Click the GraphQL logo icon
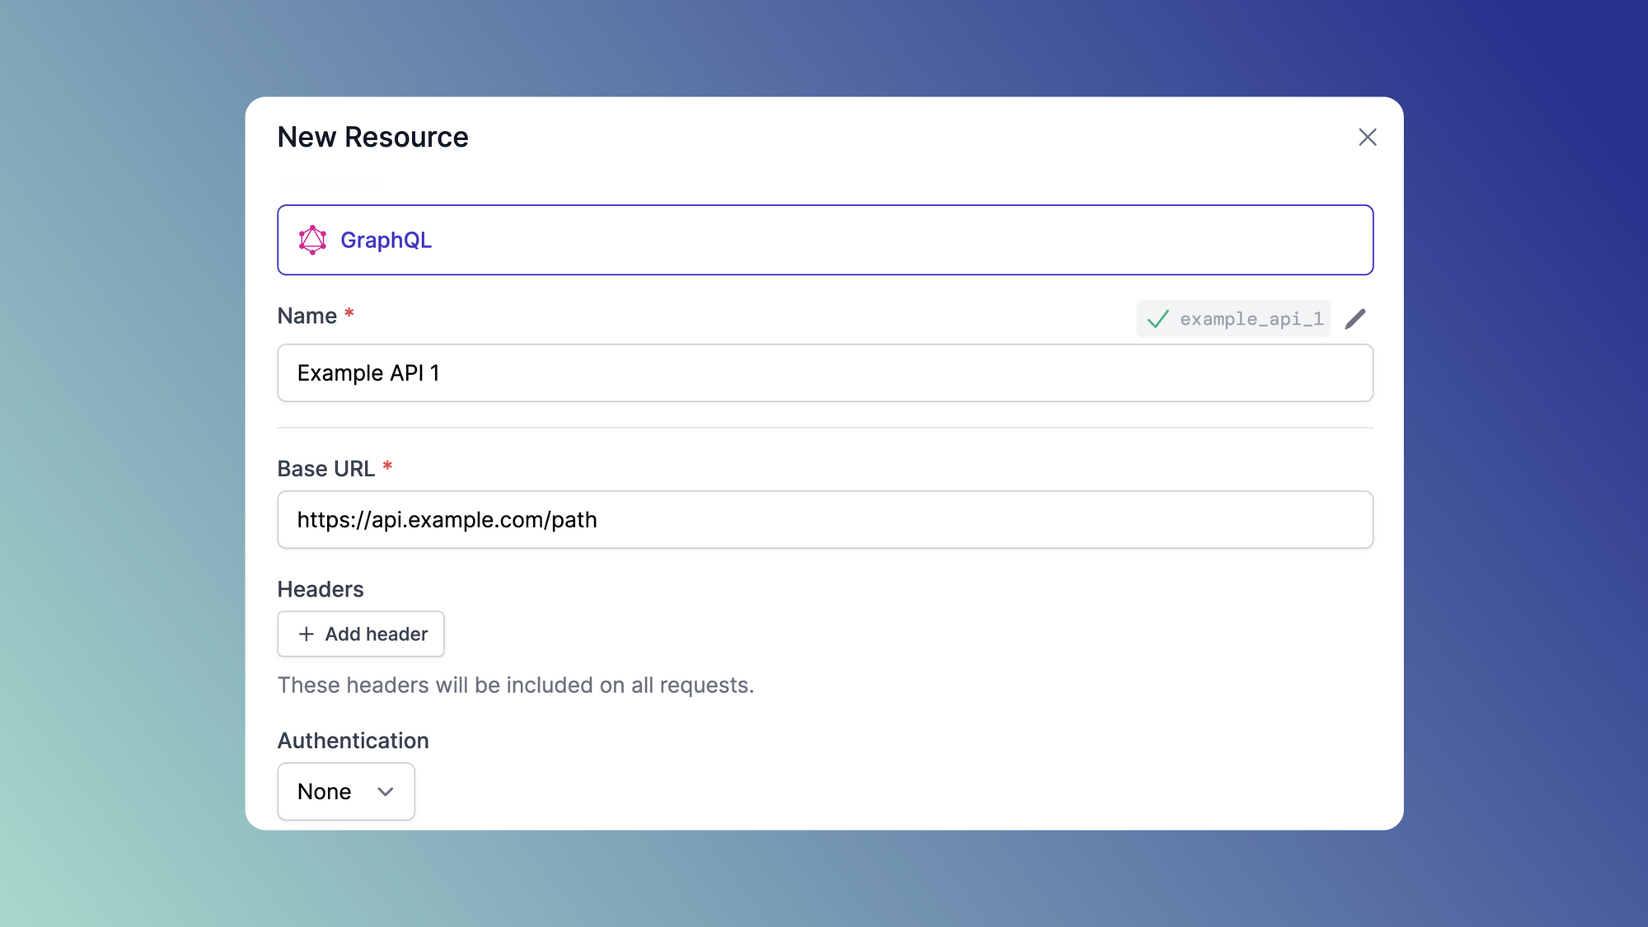The image size is (1648, 927). pyautogui.click(x=312, y=240)
